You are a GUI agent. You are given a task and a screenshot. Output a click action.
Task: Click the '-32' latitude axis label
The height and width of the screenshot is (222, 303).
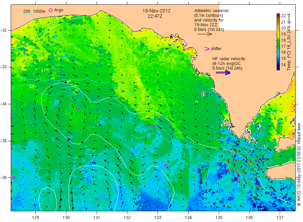pyautogui.click(x=4, y=30)
